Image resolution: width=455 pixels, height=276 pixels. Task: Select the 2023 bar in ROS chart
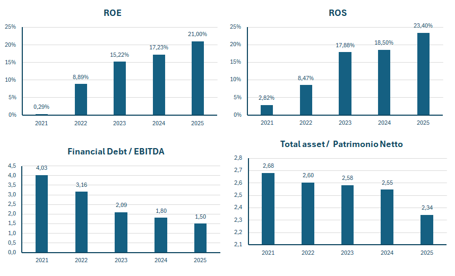345,83
